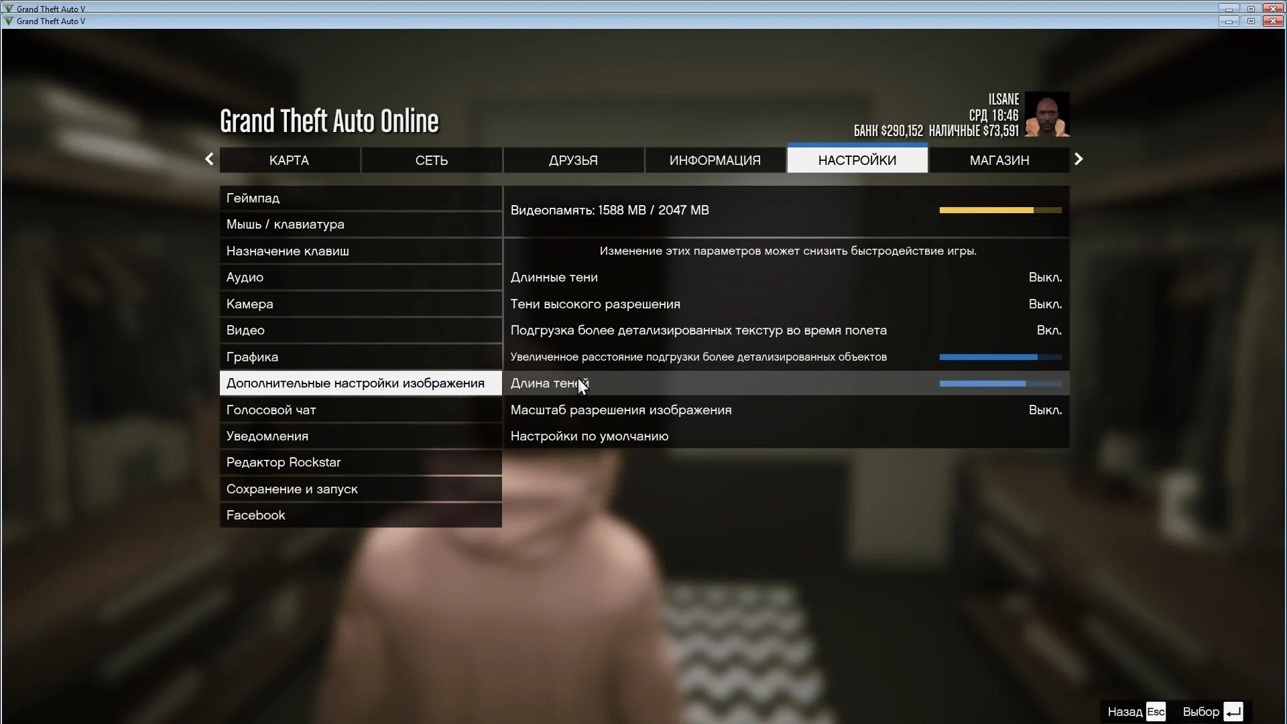Adjust the Длина теней slider
The width and height of the screenshot is (1287, 724).
point(1000,384)
